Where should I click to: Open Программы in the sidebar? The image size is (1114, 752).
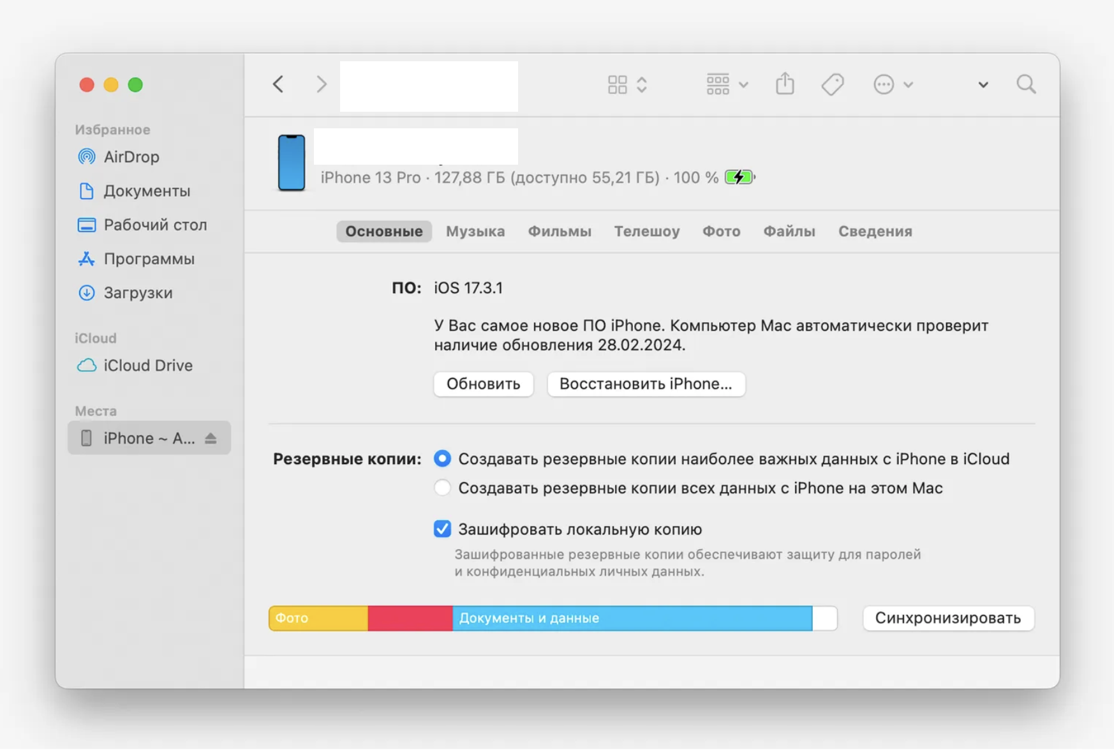[x=149, y=259]
